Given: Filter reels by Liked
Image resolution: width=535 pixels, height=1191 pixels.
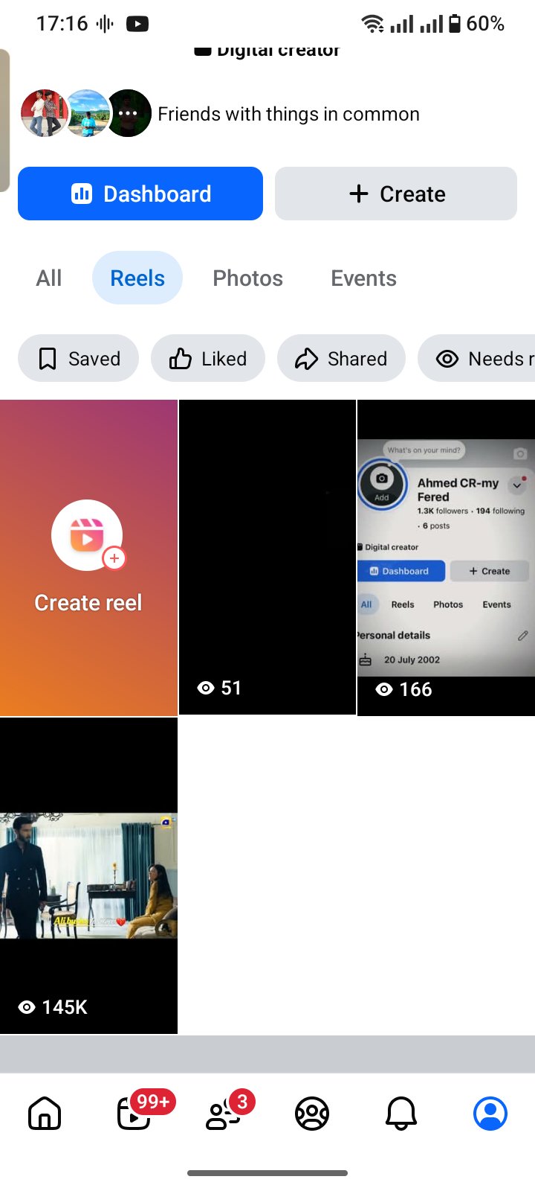Looking at the screenshot, I should pos(208,359).
